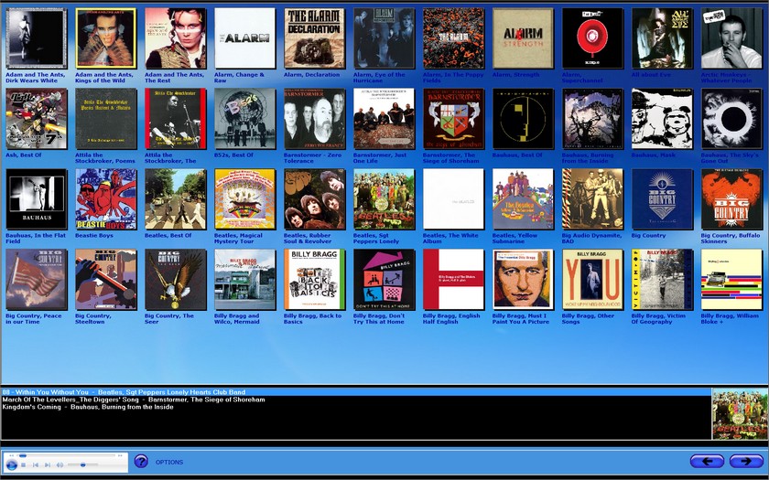Viewport: 769px width, 480px height.
Task: Open Billy Bragg, Victim Of Geography album
Action: [x=662, y=279]
